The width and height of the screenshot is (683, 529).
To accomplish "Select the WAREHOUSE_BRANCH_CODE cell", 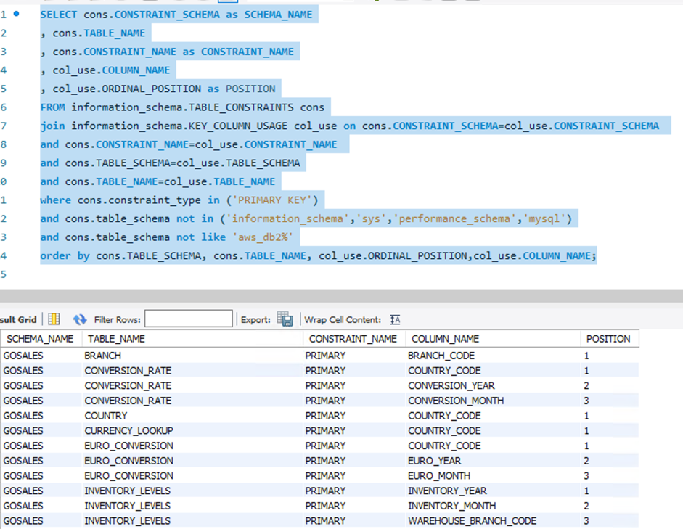I will pyautogui.click(x=472, y=521).
